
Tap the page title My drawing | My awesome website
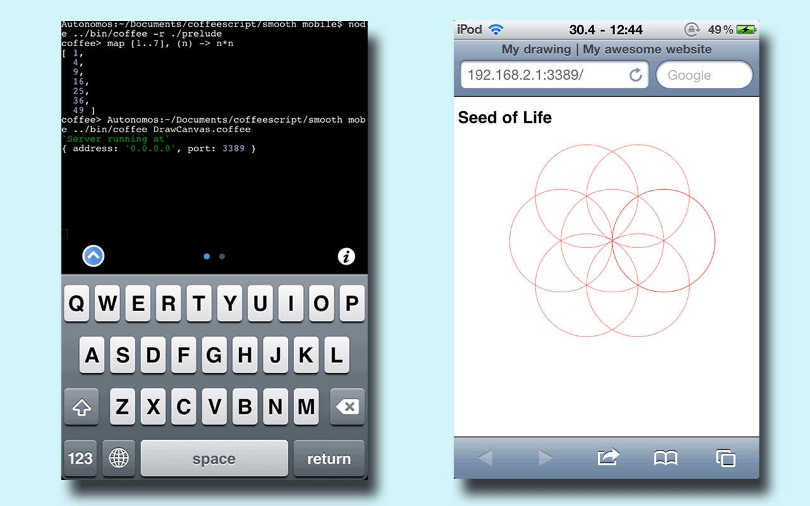pos(606,49)
